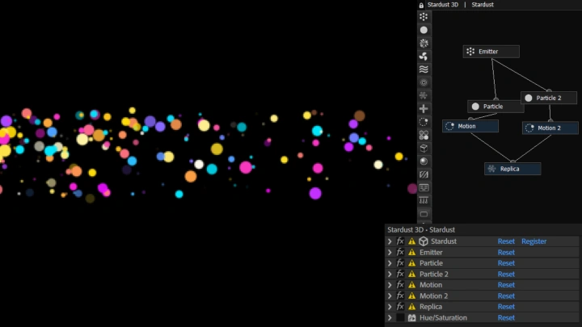Viewport: 582px width, 327px height.
Task: Add an Emitter node from the toolbar
Action: pos(424,17)
